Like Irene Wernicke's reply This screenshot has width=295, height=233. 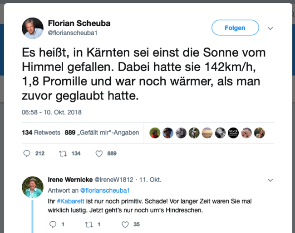(x=125, y=224)
